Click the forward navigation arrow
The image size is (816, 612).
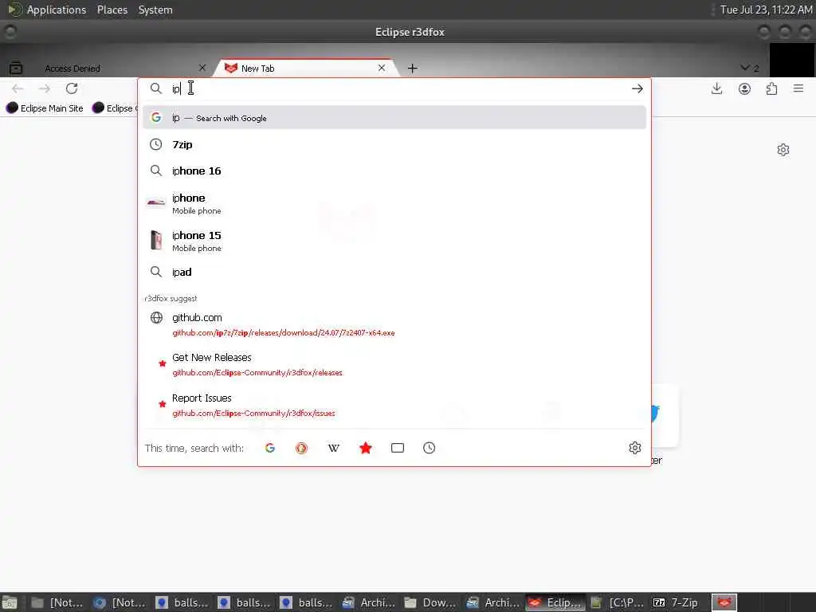tap(45, 88)
